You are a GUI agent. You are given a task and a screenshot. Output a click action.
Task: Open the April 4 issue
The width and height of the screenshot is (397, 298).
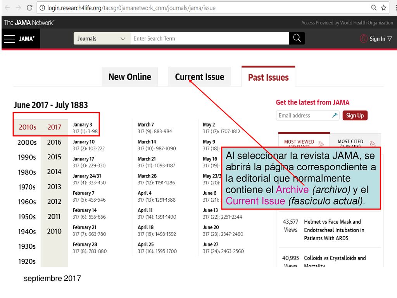(157, 196)
